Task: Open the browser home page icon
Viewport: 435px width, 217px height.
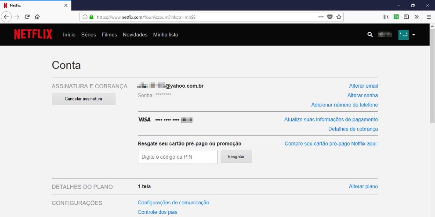Action: (37, 17)
